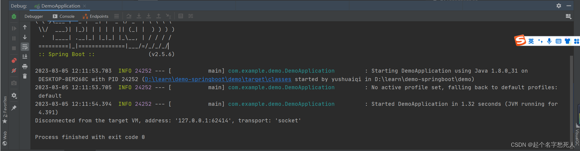Click the Pin Tab pushpin icon

coord(14,108)
